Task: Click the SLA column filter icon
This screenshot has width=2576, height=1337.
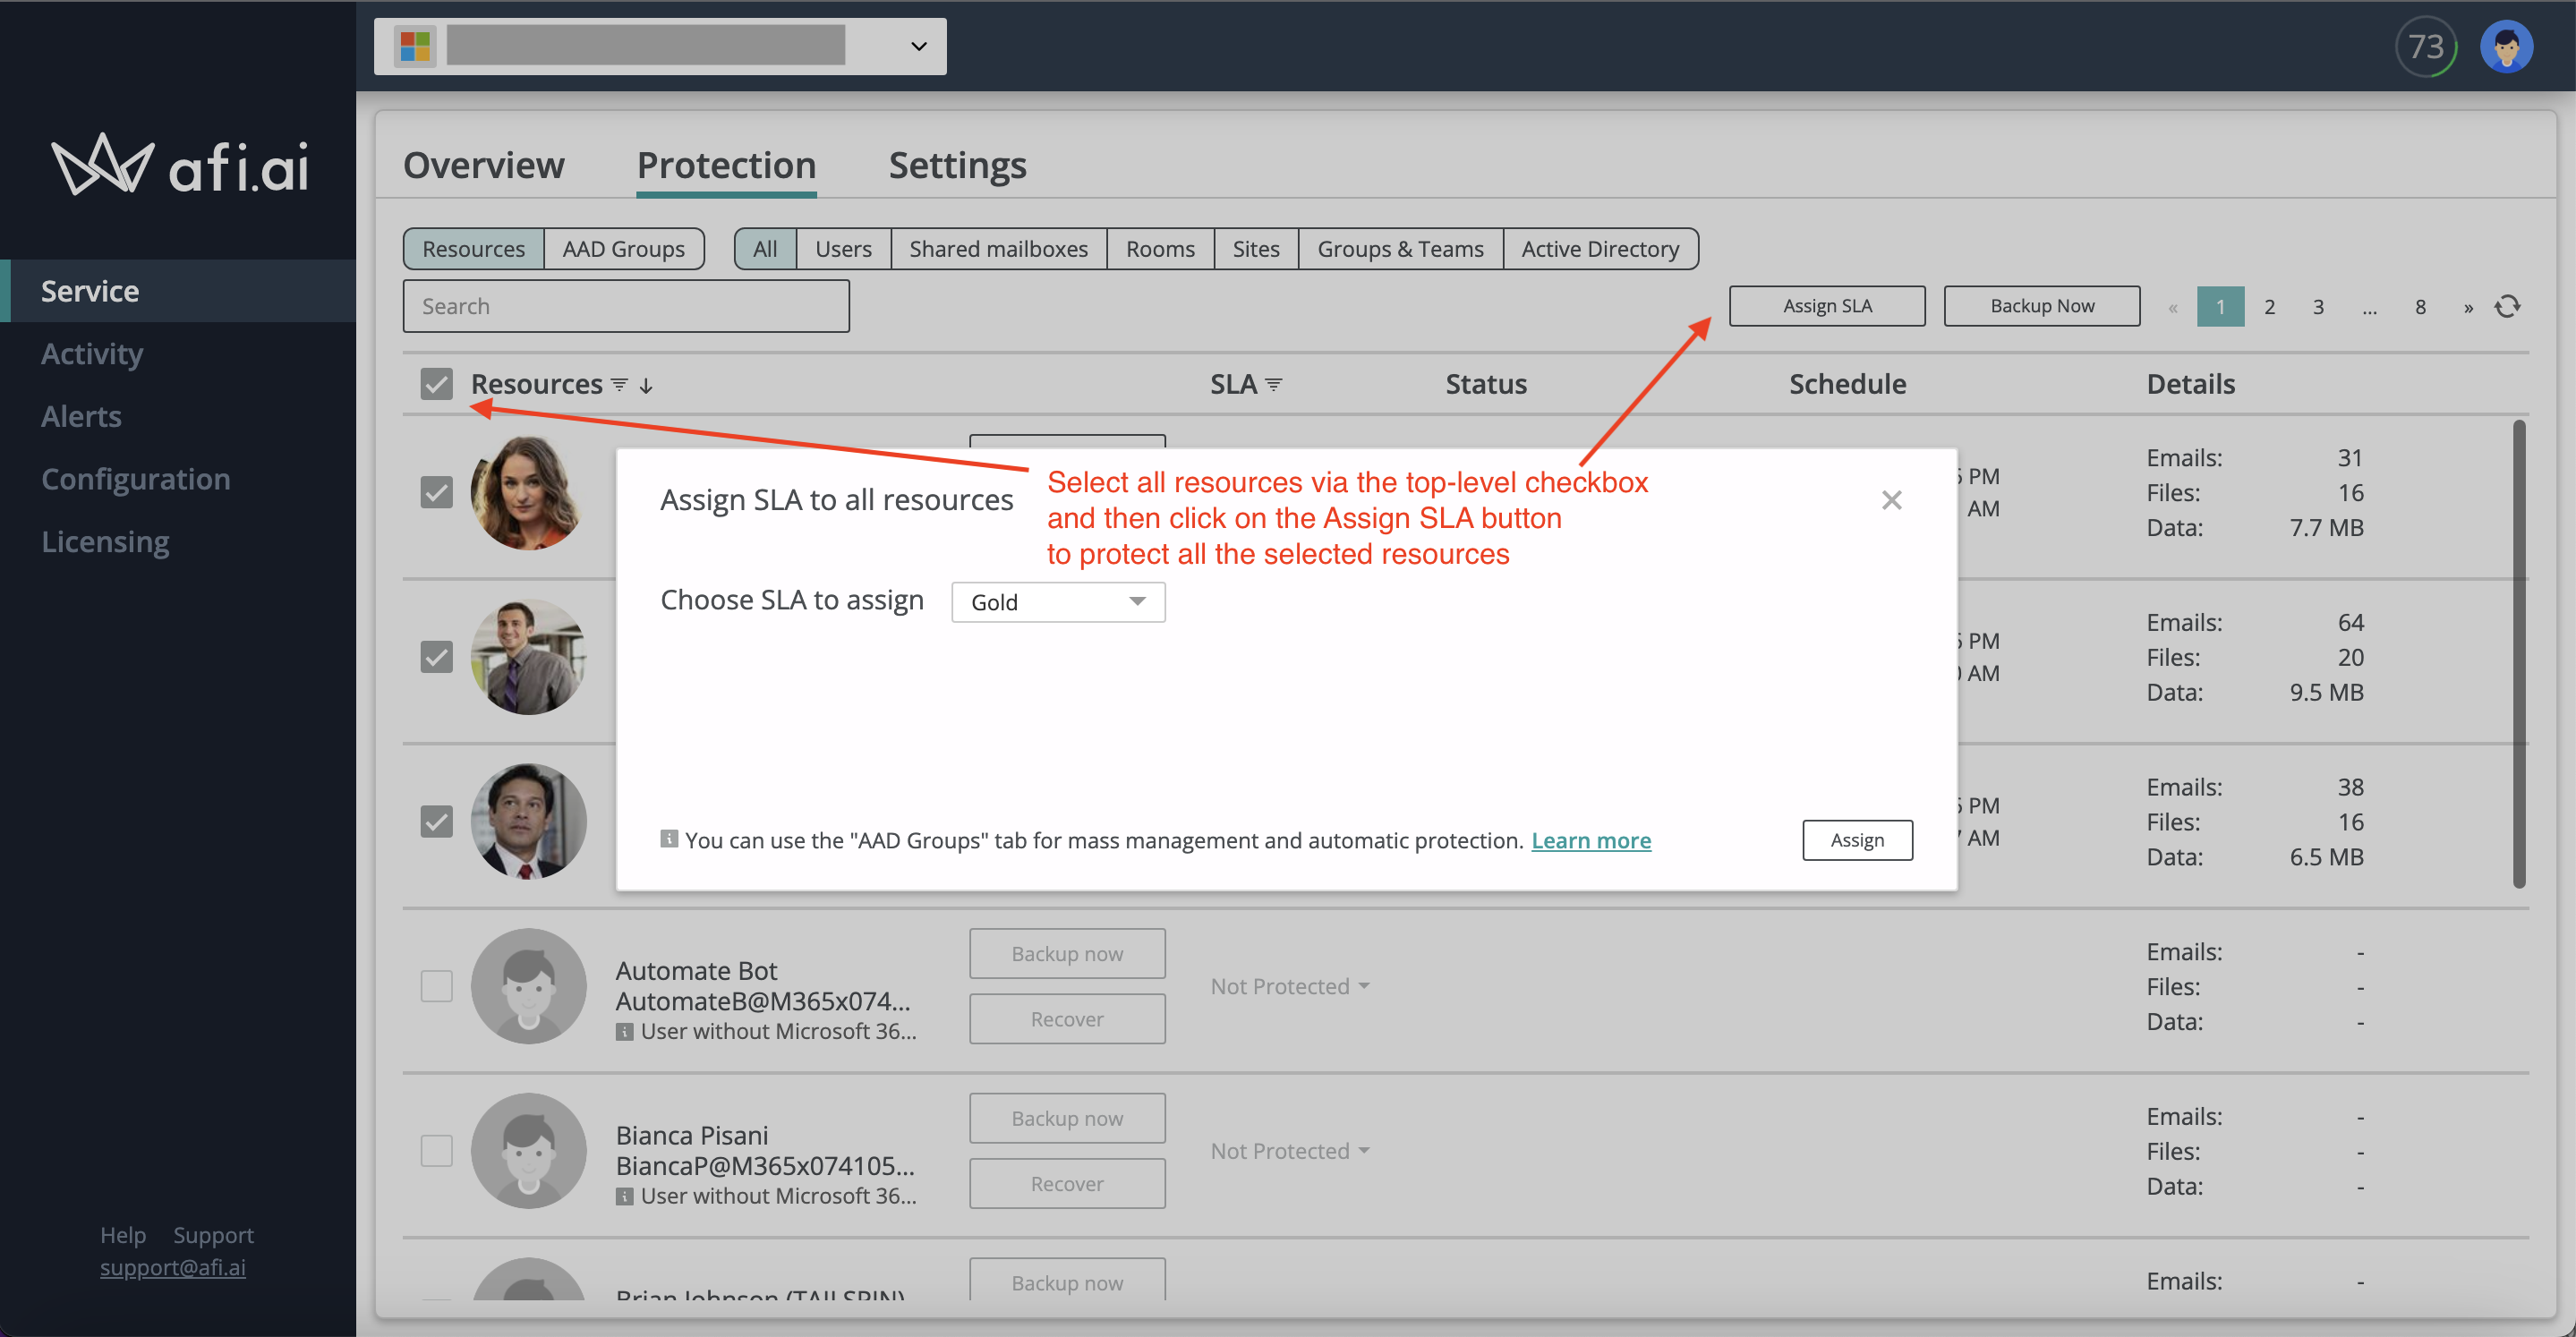Action: pos(1273,385)
